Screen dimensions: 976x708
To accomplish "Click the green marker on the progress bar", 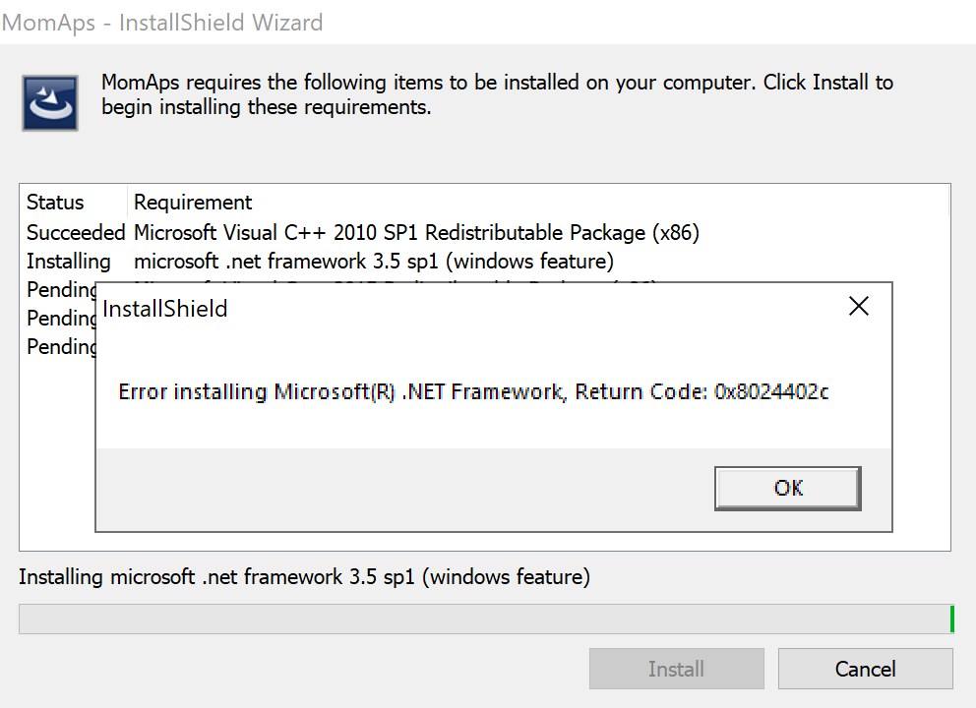I will click(951, 619).
